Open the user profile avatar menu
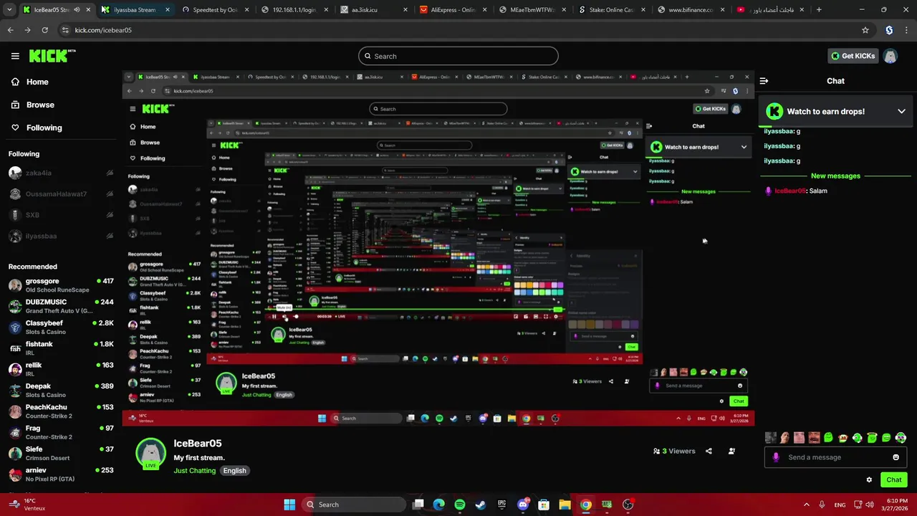The image size is (917, 516). tap(890, 56)
